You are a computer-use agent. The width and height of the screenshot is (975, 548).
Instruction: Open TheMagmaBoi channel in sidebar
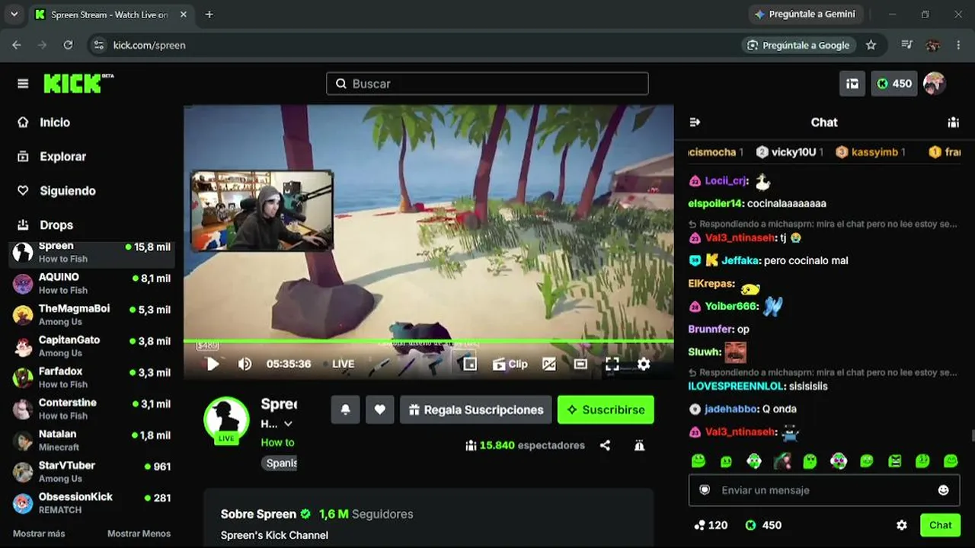coord(91,314)
